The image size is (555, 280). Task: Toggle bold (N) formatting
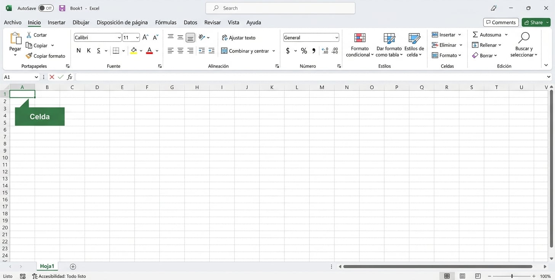(x=79, y=51)
